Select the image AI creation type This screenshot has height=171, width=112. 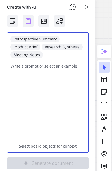(x=44, y=21)
